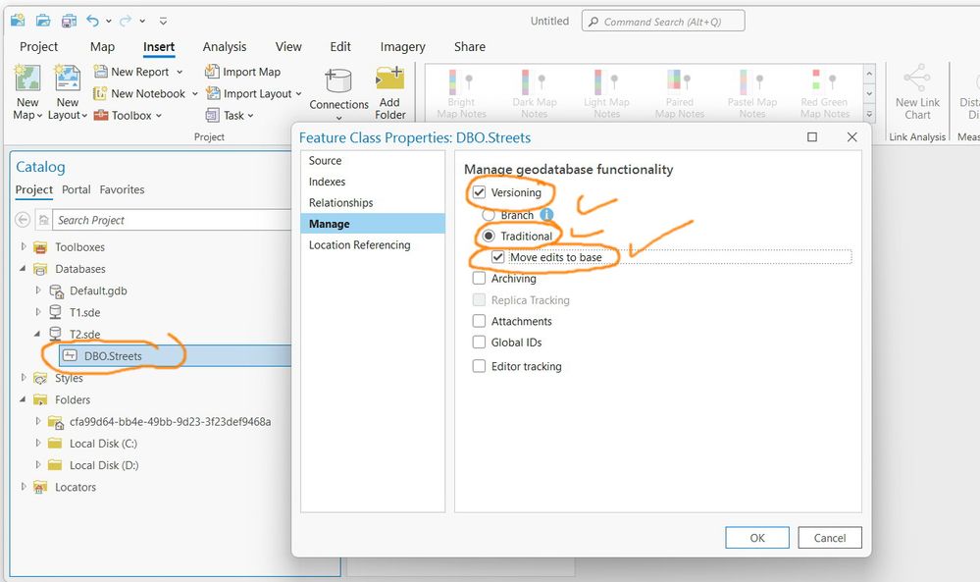Open the Imagery ribbon tab
This screenshot has width=980, height=582.
pyautogui.click(x=402, y=46)
